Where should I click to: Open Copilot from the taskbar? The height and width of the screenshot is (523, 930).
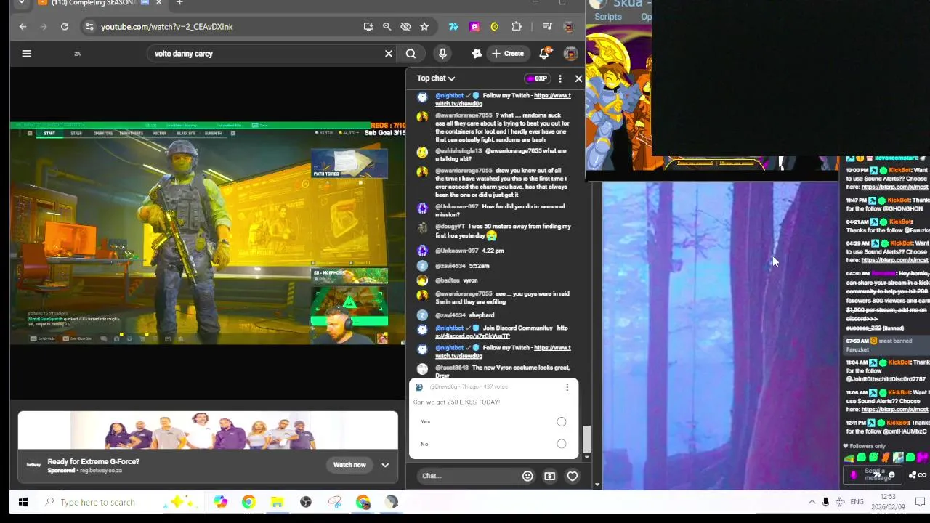pos(220,502)
